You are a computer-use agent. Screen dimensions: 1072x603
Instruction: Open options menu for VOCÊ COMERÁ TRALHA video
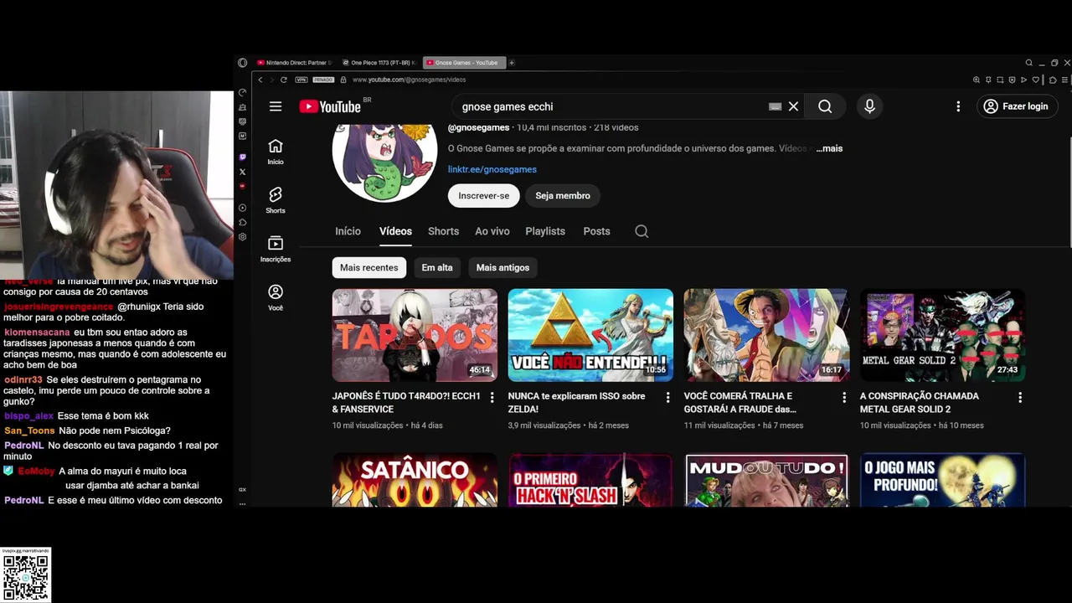[x=843, y=398]
